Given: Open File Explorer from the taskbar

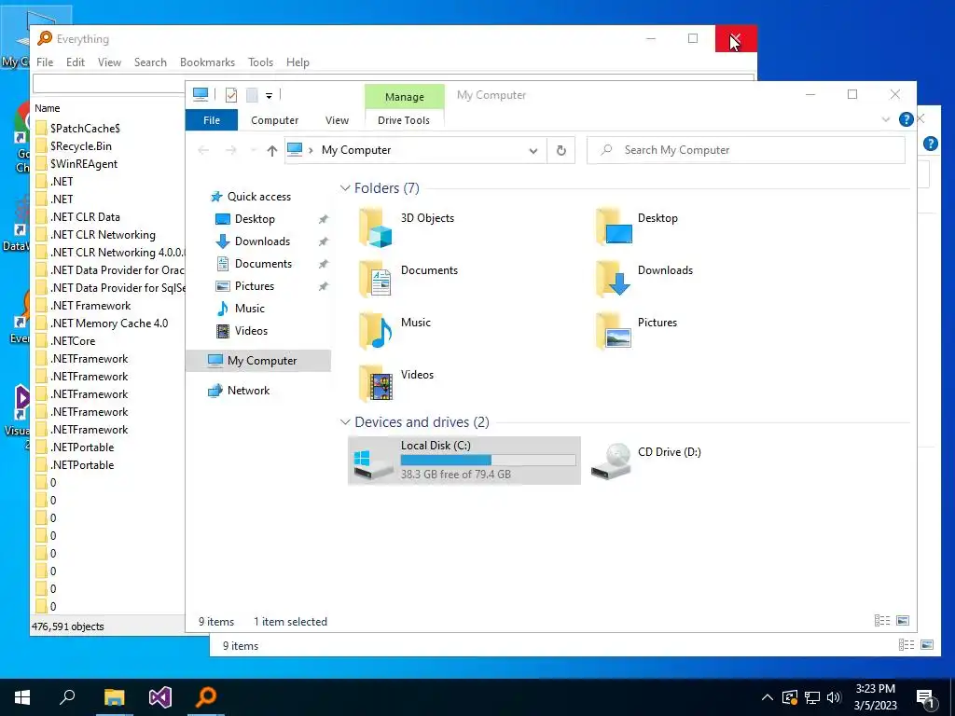Looking at the screenshot, I should [114, 697].
